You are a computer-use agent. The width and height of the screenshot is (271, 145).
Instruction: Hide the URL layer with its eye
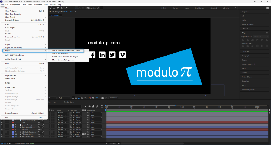(x=2, y=122)
